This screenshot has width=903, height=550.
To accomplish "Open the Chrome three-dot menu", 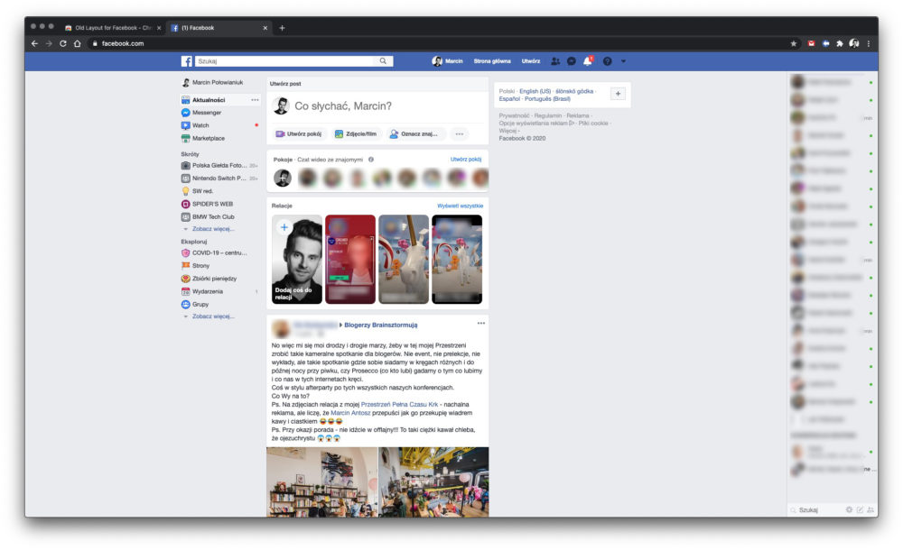I will pos(869,43).
